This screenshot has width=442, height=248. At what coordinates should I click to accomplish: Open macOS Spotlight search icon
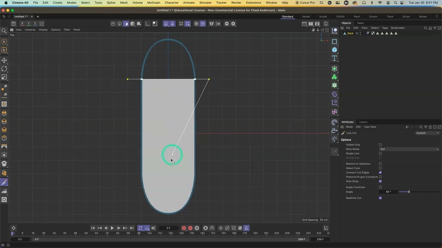[x=395, y=2]
